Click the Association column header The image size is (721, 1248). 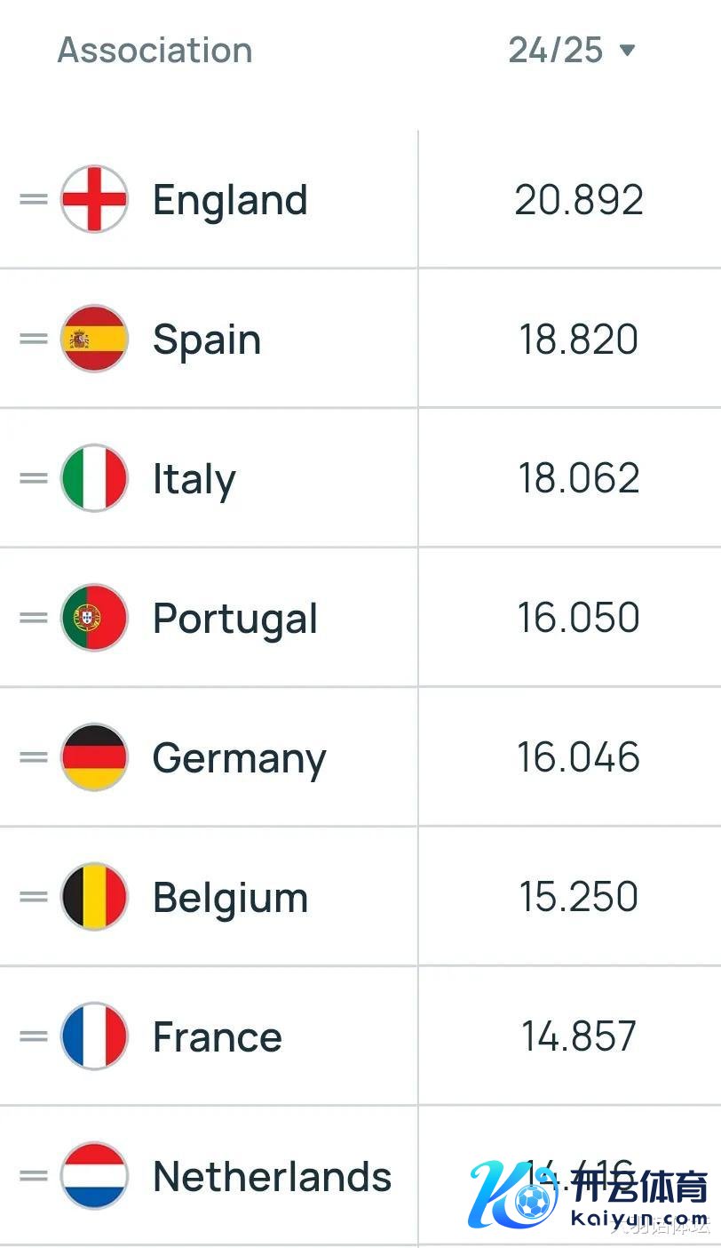tap(155, 50)
